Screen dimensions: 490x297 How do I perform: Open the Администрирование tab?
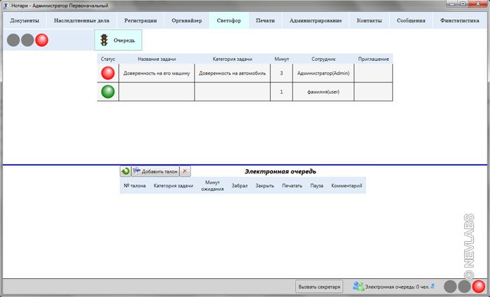click(x=316, y=21)
